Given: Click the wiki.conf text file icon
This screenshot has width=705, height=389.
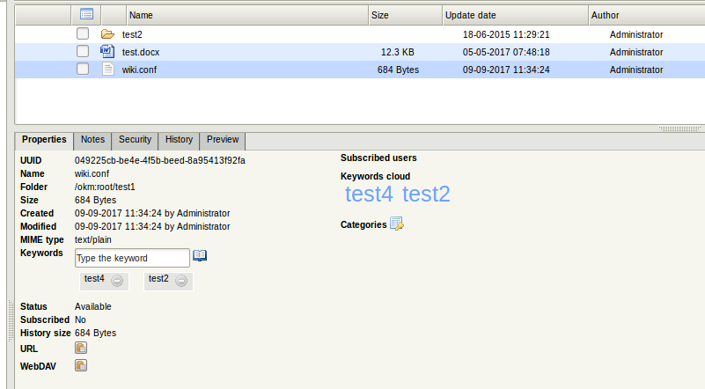Looking at the screenshot, I should coord(108,70).
